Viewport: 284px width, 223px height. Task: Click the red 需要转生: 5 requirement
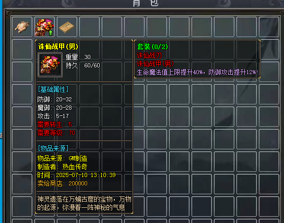(x=55, y=124)
